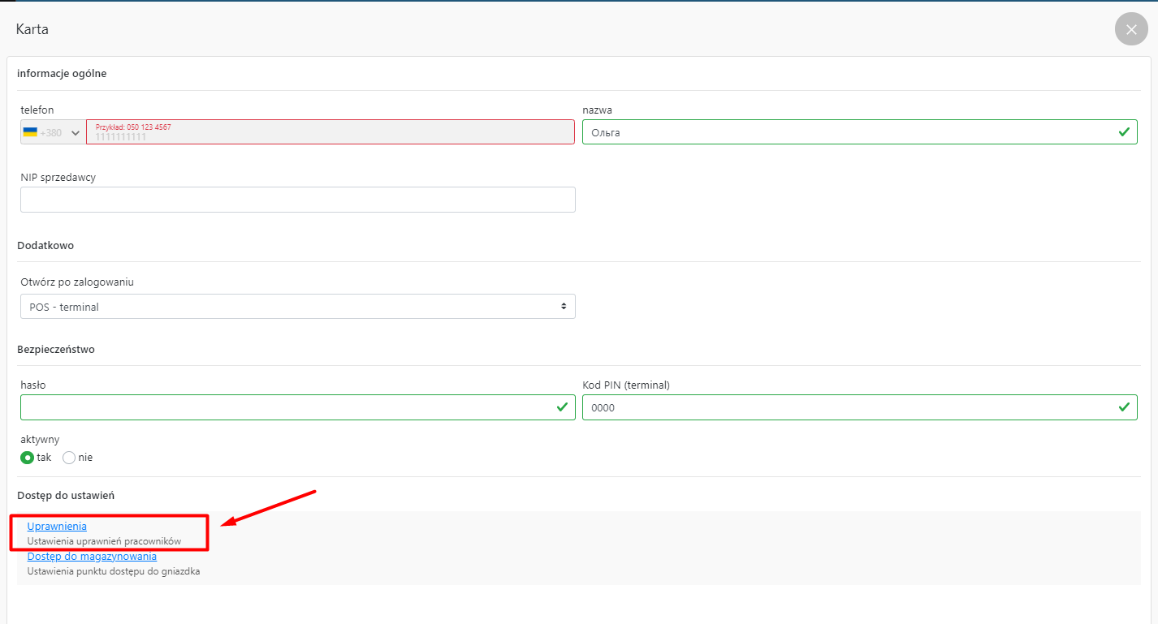Image resolution: width=1158 pixels, height=624 pixels.
Task: Expand the country code chevron next to +380
Action: (76, 133)
